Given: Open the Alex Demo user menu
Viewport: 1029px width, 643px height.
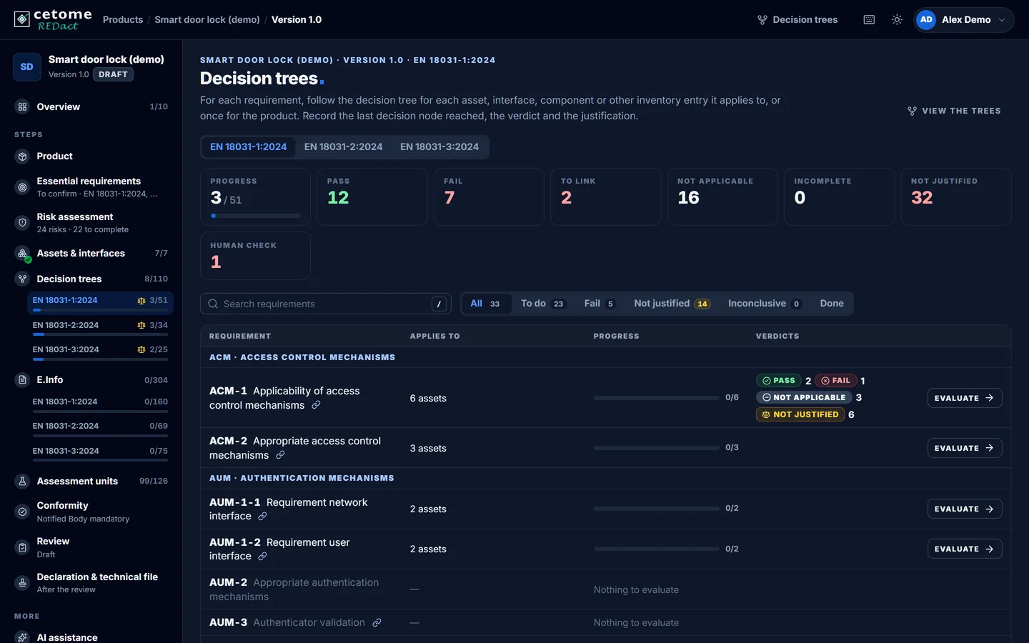Looking at the screenshot, I should pos(963,20).
